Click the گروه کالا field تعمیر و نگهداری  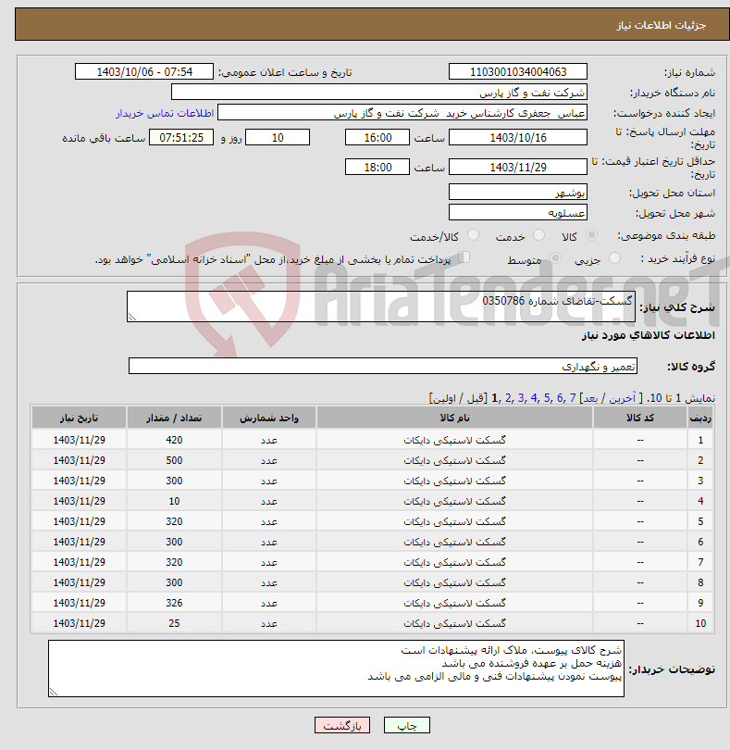click(x=383, y=366)
